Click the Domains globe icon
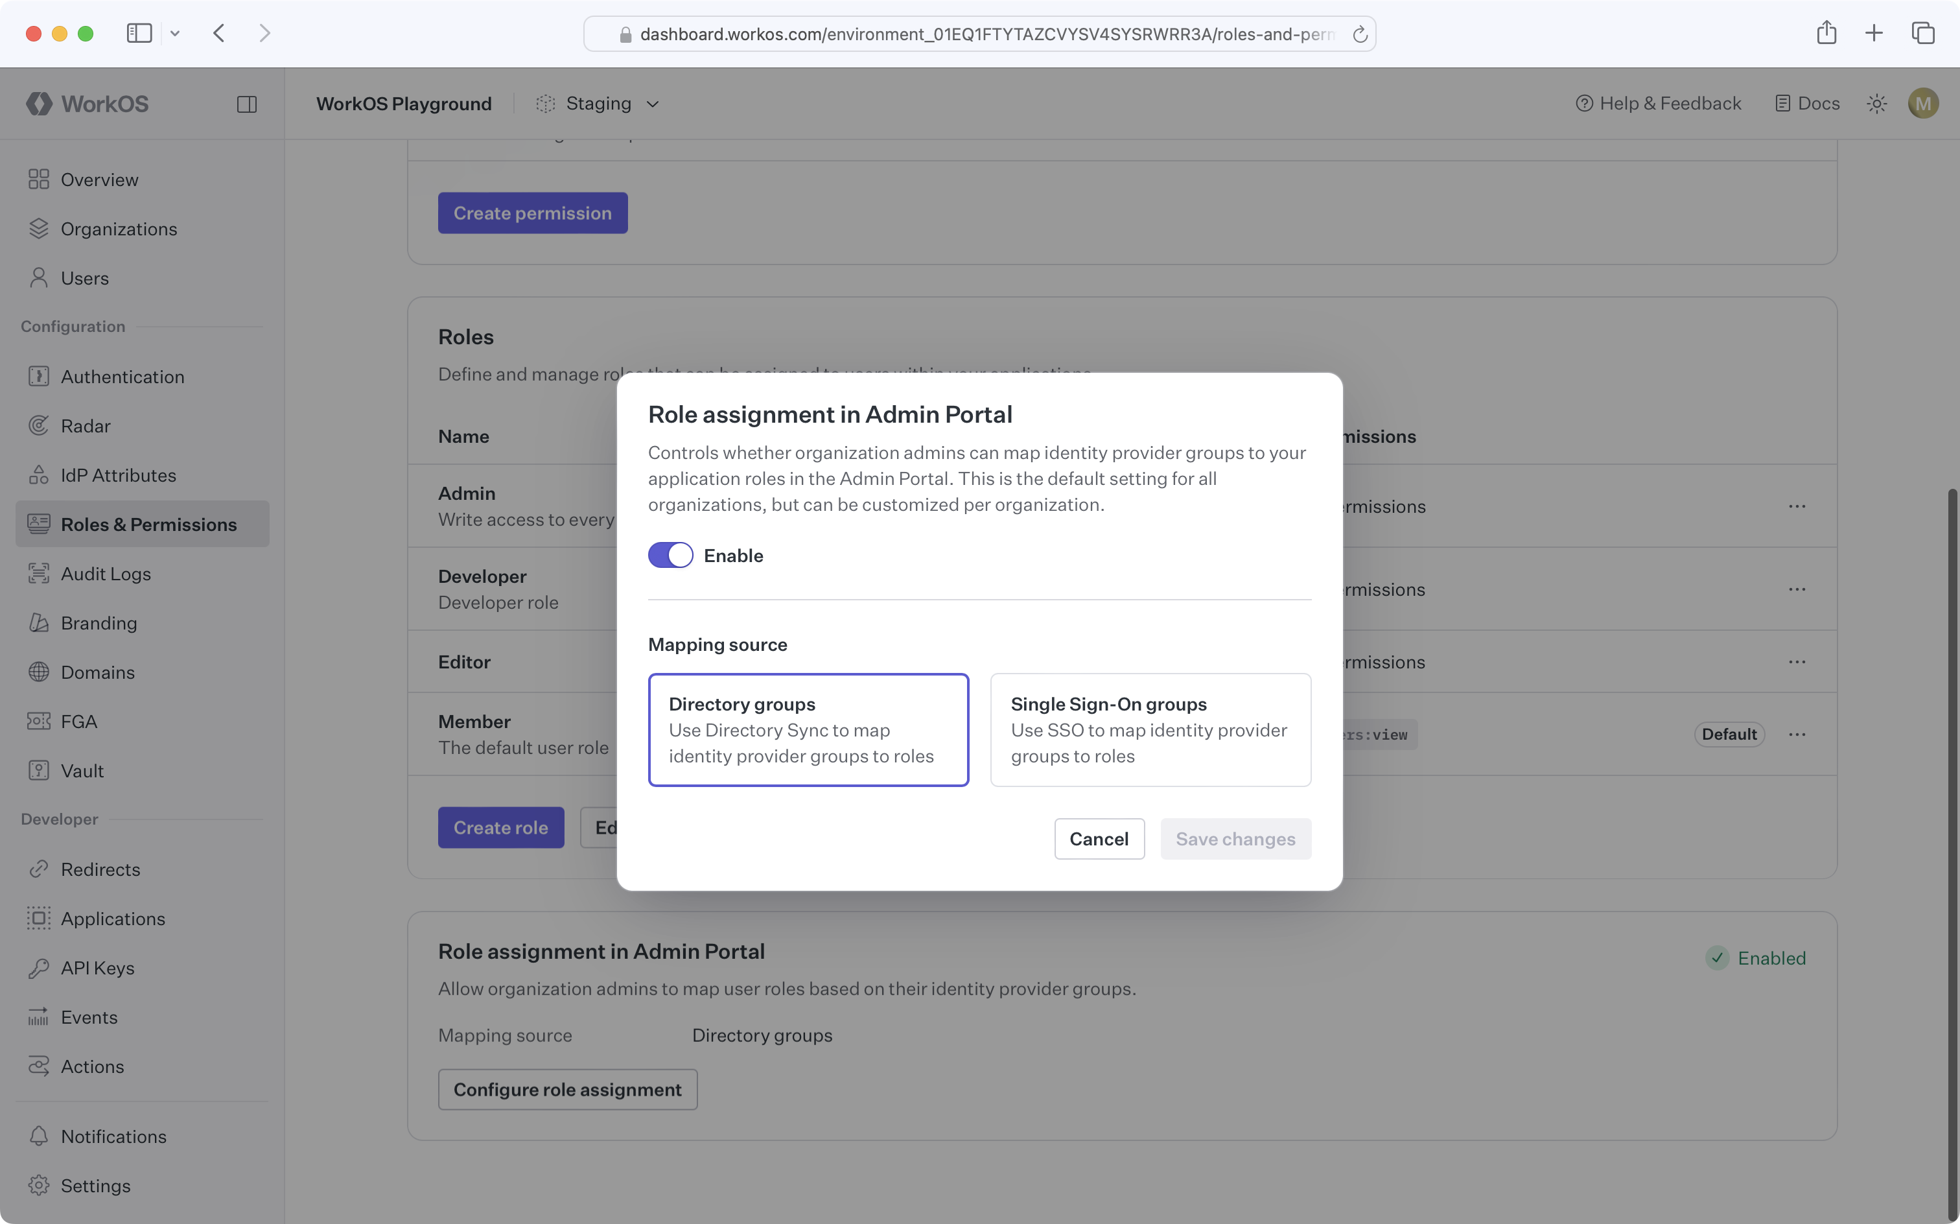 coord(39,672)
